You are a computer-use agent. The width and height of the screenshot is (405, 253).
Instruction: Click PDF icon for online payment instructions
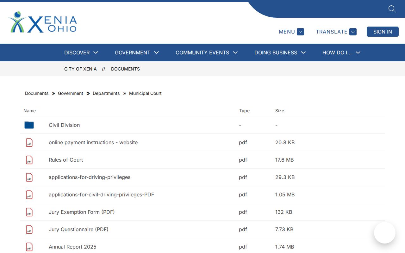[x=29, y=142]
